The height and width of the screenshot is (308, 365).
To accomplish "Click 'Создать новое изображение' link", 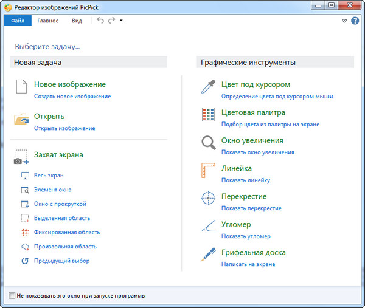I will [72, 96].
